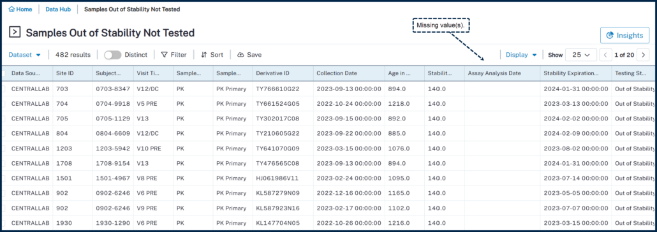Tick the header select-all checkbox
The width and height of the screenshot is (657, 232).
pos(3,73)
